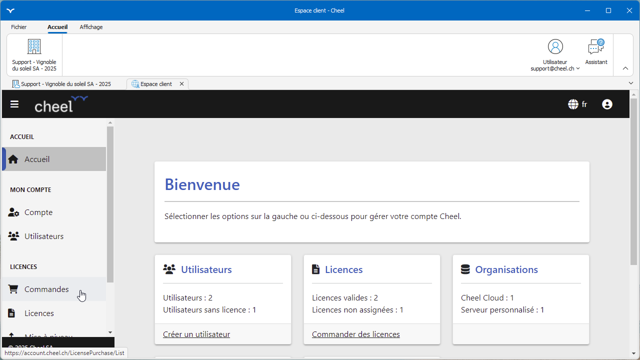Click the 'Licences non assignées : 1' text
Screen dimensions: 640x360
coord(357,310)
